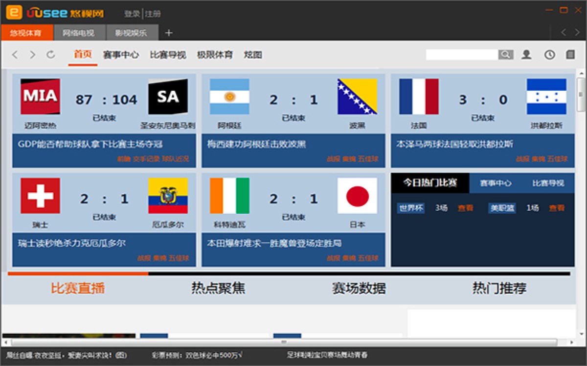Open the 炫图 navigation item
The image size is (587, 366).
tap(253, 55)
